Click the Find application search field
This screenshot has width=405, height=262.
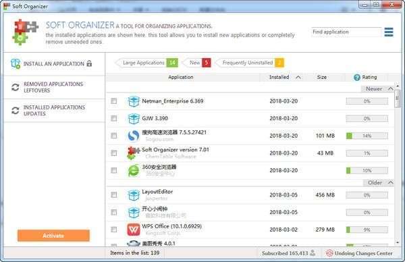pos(346,32)
